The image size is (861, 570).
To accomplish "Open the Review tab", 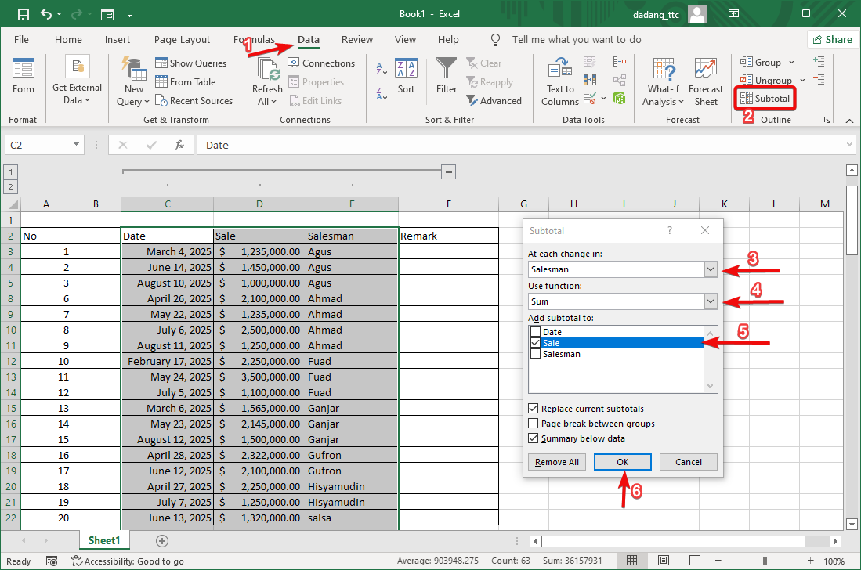I will [357, 39].
